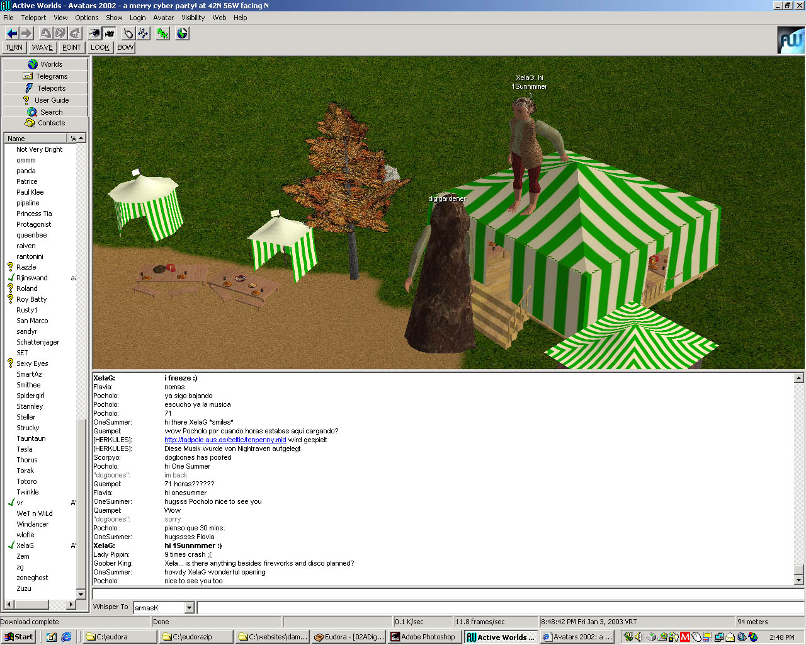
Task: Click the globe web page toolbar icon
Action: (182, 33)
